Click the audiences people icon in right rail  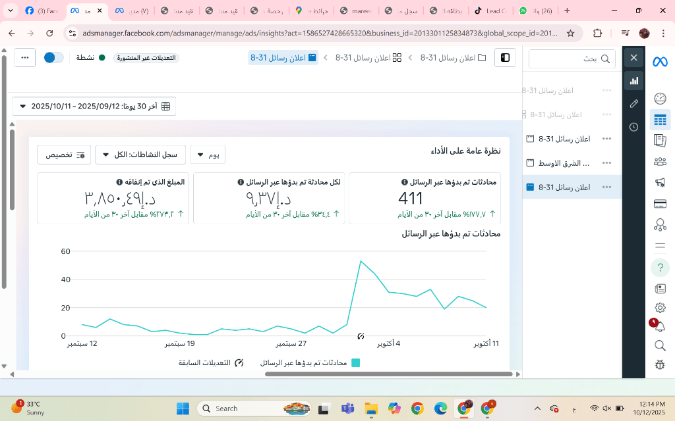[660, 162]
